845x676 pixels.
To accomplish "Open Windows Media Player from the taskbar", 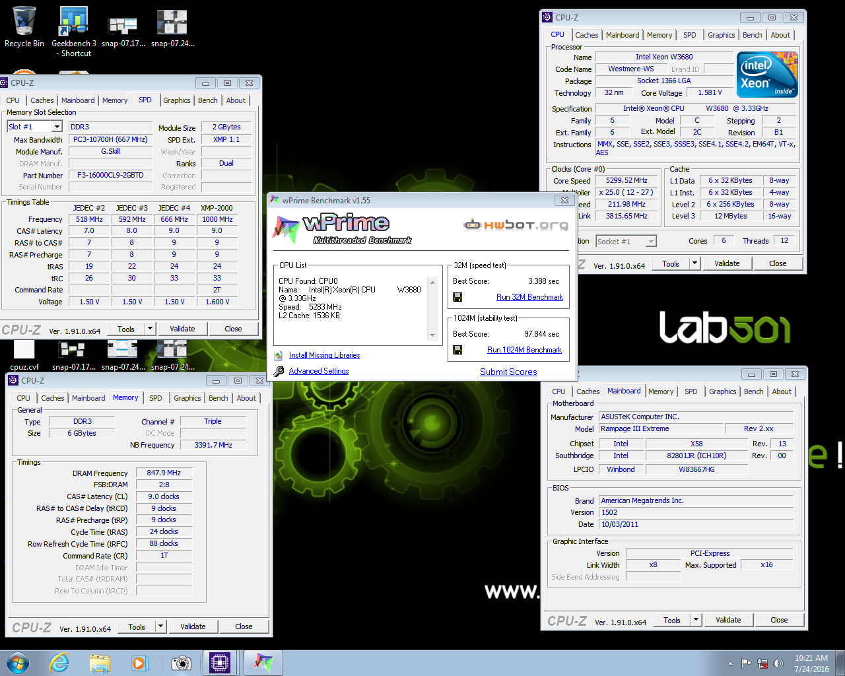I will coord(139,663).
